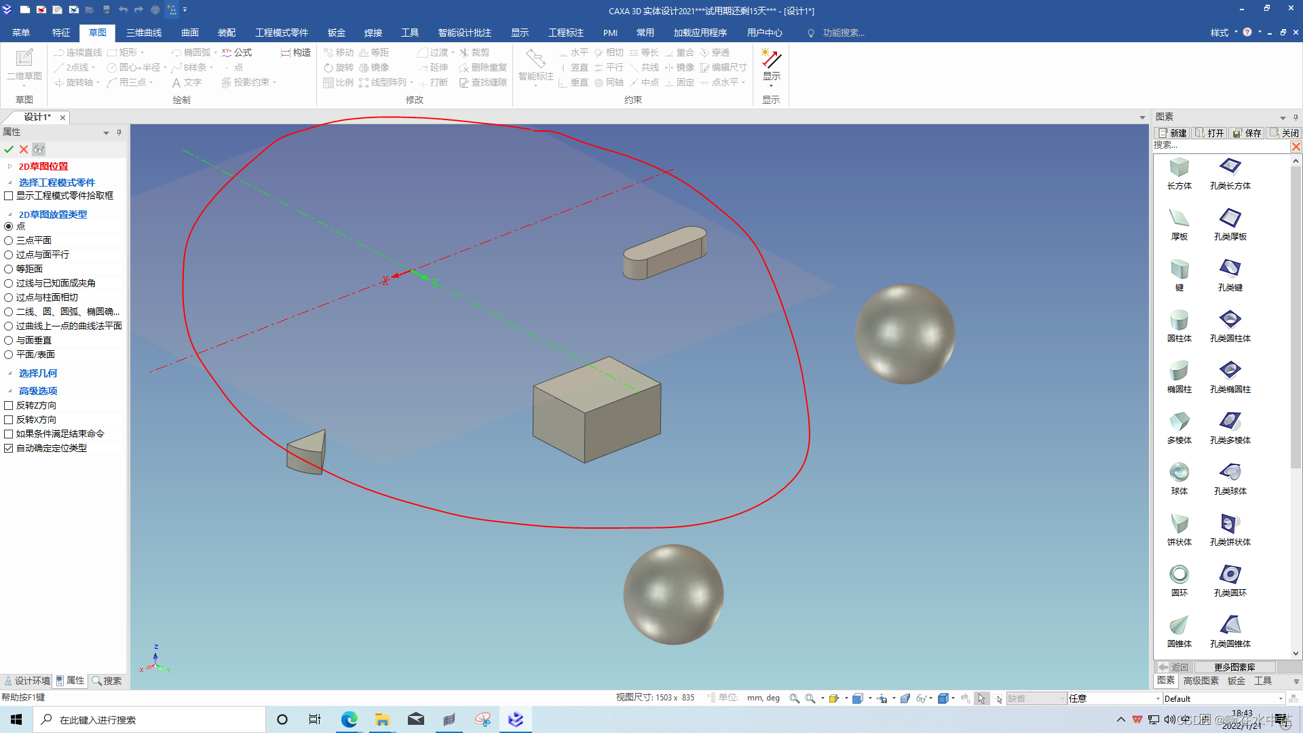Uncheck 自动确定定位类型 checkbox
The image size is (1303, 733).
[9, 448]
